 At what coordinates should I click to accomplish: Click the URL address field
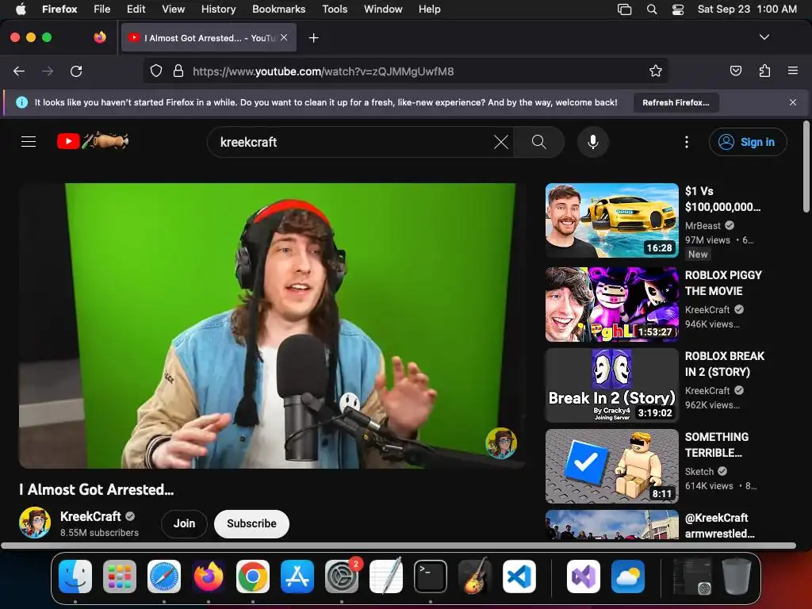click(x=405, y=71)
